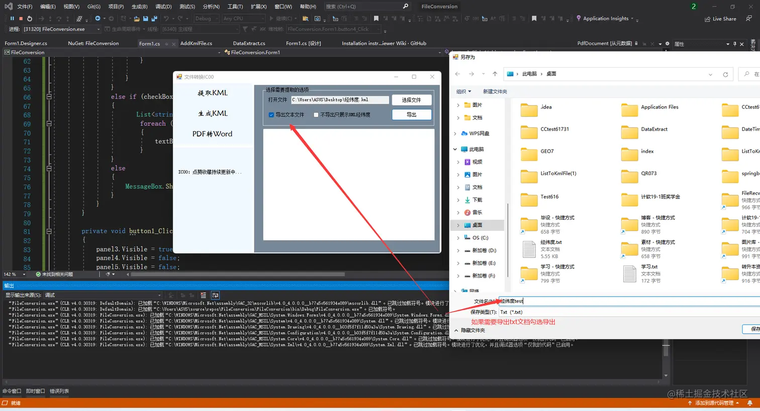The width and height of the screenshot is (760, 411).
Task: Switch to the DataExtract.cs tab
Action: click(249, 44)
